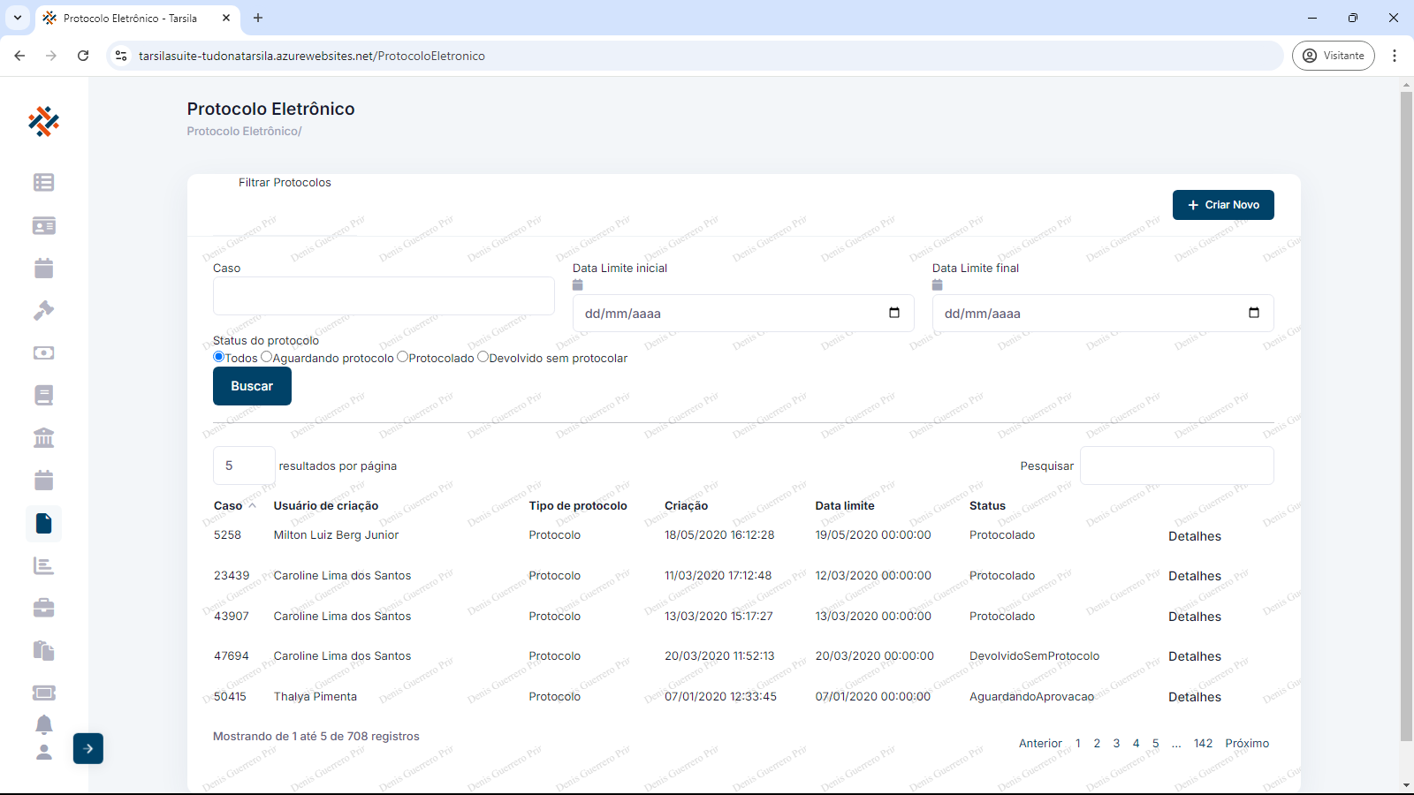
Task: Go to page 142 in pagination
Action: pos(1203,743)
